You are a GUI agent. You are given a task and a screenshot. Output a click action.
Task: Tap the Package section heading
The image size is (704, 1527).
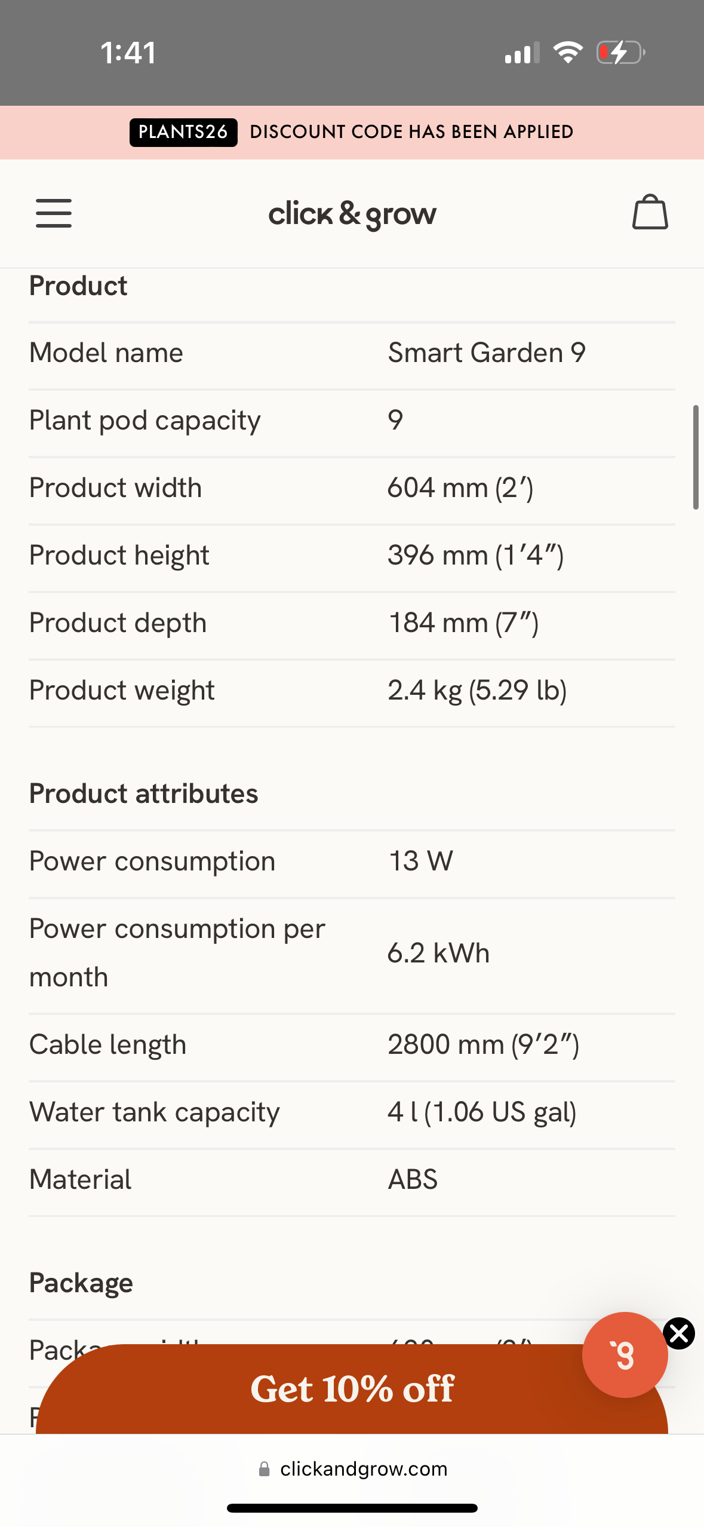pyautogui.click(x=81, y=1282)
